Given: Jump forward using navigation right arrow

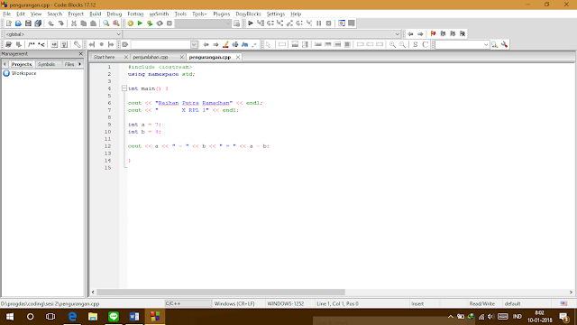Looking at the screenshot, I should coord(420,34).
